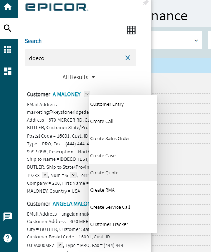This screenshot has width=211, height=252.
Task: Open ANGELA MALONEY customer link
Action: (x=70, y=204)
